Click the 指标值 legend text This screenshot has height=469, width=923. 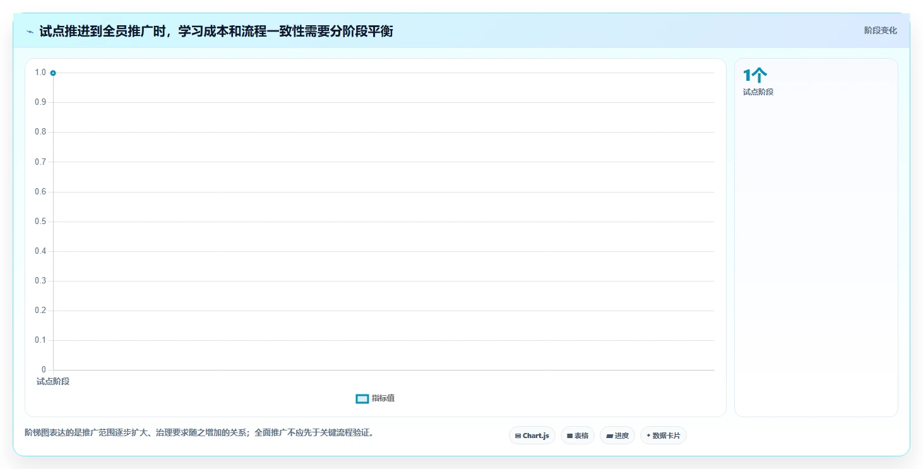(x=383, y=398)
